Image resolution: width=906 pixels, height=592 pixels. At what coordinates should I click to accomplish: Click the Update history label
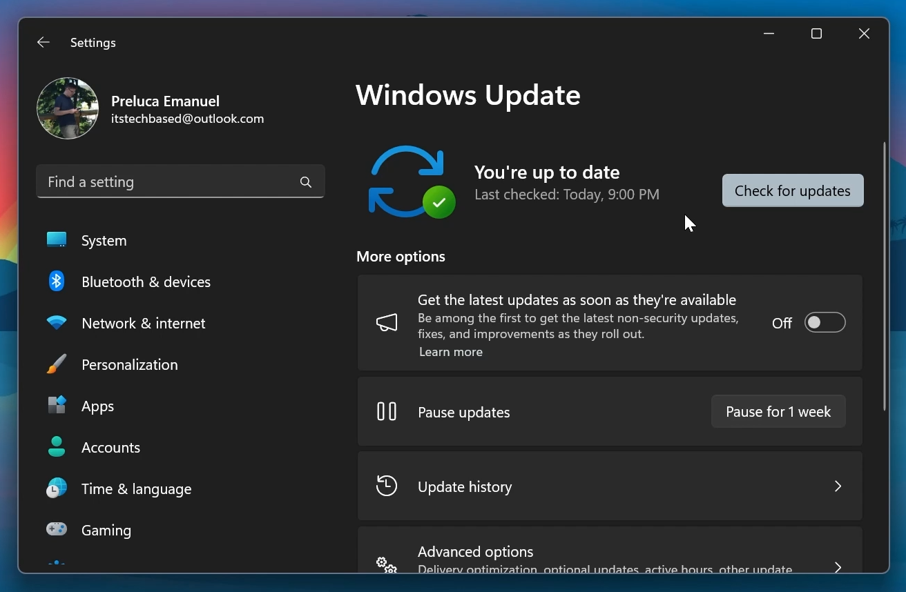click(465, 486)
